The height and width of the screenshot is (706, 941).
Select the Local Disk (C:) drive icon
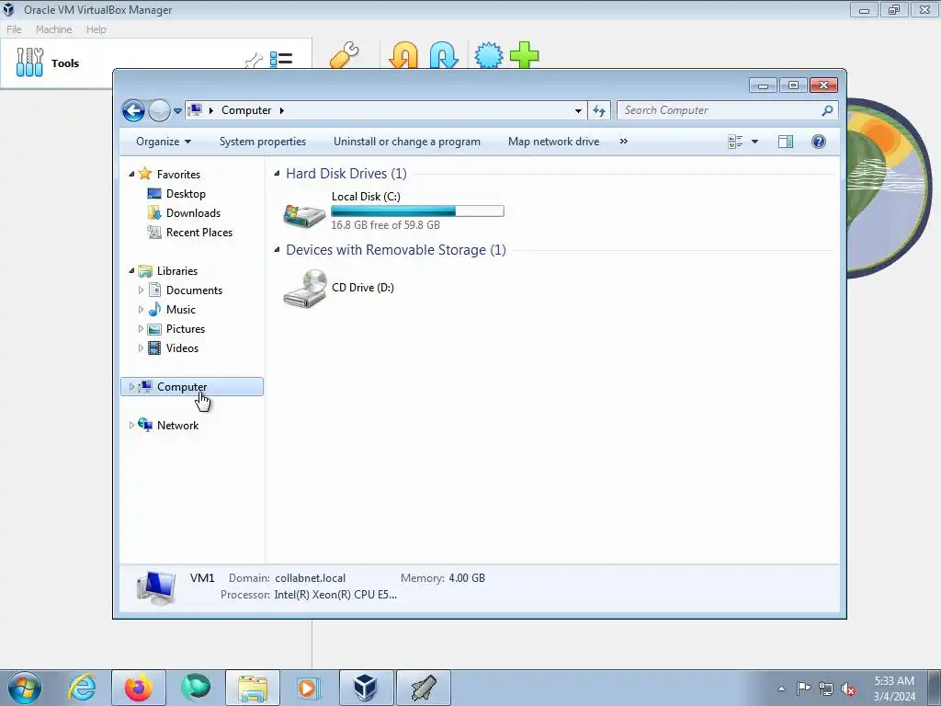[304, 215]
